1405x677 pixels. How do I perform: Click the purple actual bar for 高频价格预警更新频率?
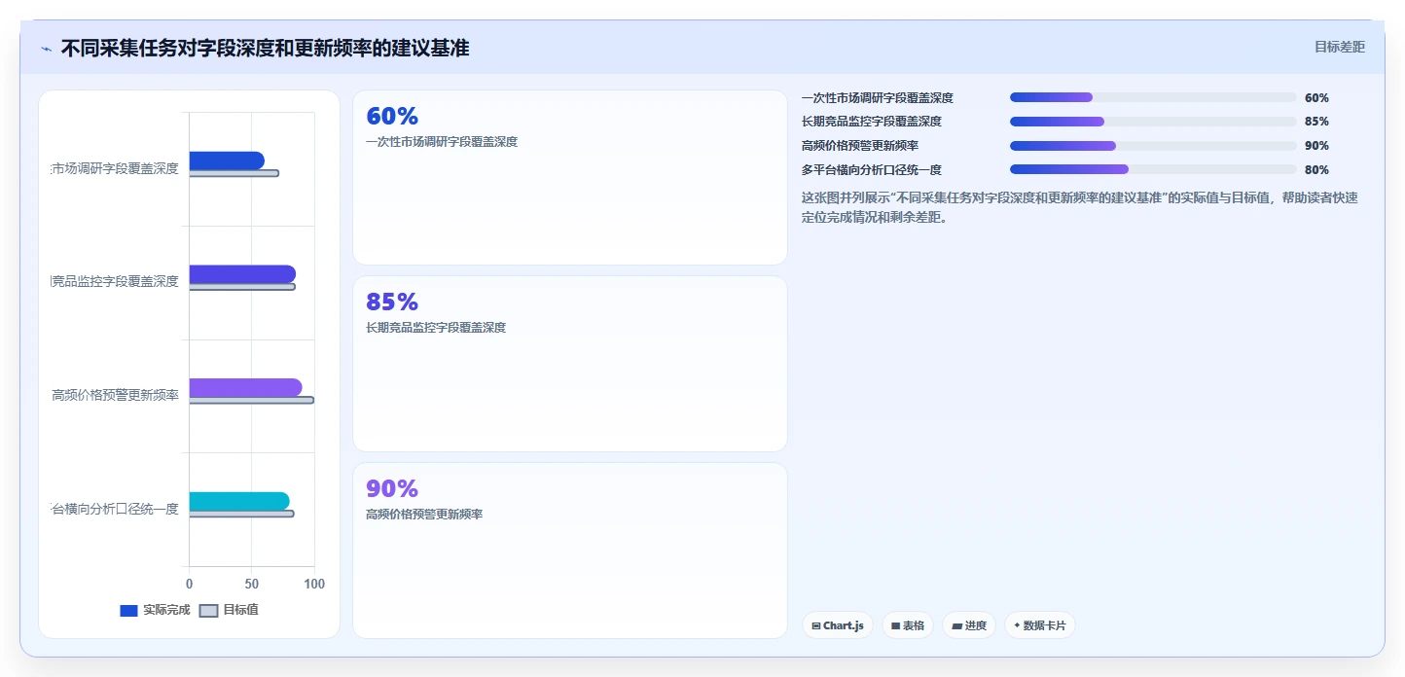click(x=245, y=387)
